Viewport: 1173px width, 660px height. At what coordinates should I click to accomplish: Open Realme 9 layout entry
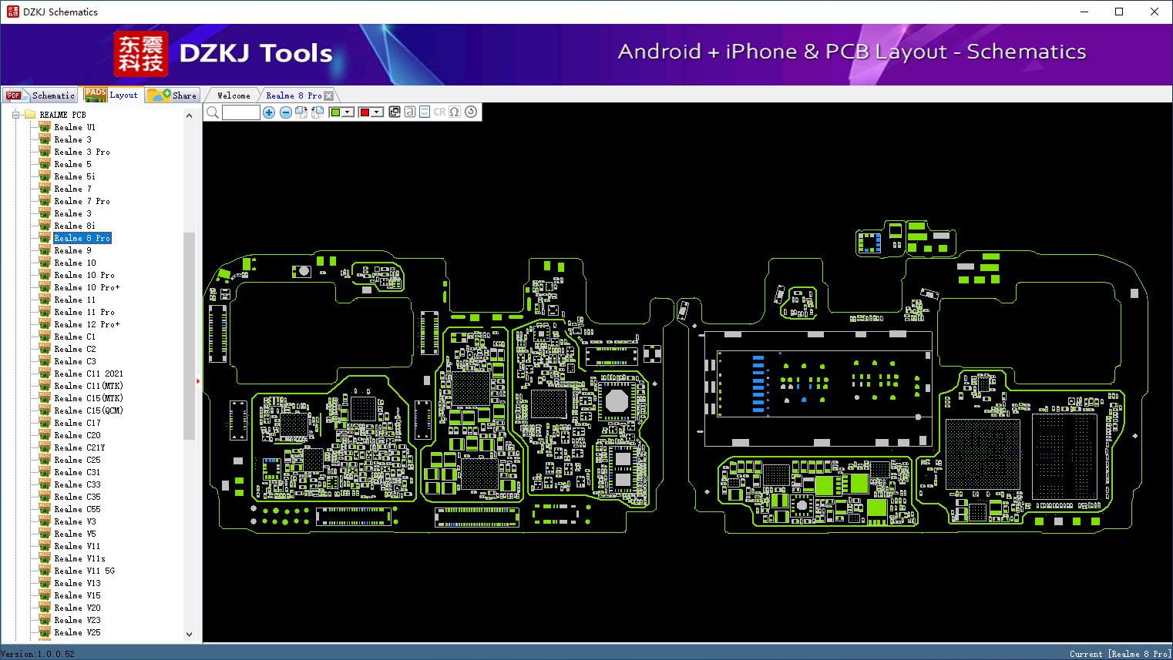72,250
